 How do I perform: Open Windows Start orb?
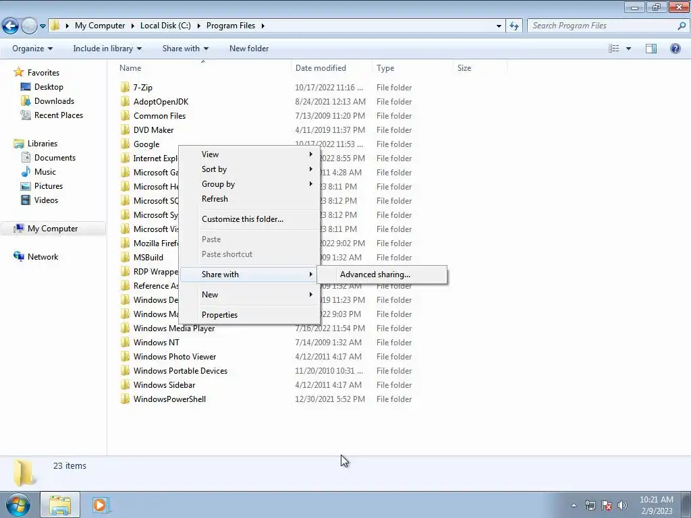coord(18,505)
